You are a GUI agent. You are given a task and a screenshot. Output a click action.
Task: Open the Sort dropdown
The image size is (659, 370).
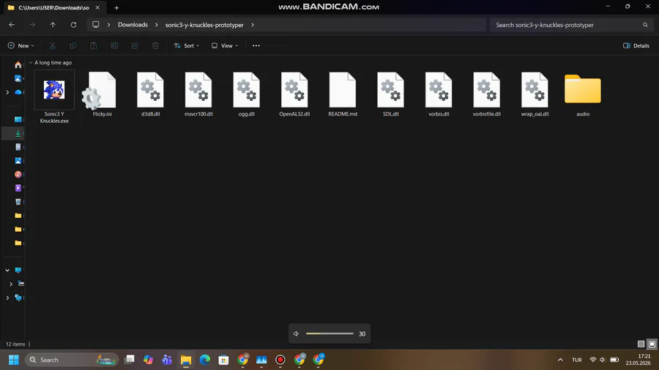click(187, 46)
